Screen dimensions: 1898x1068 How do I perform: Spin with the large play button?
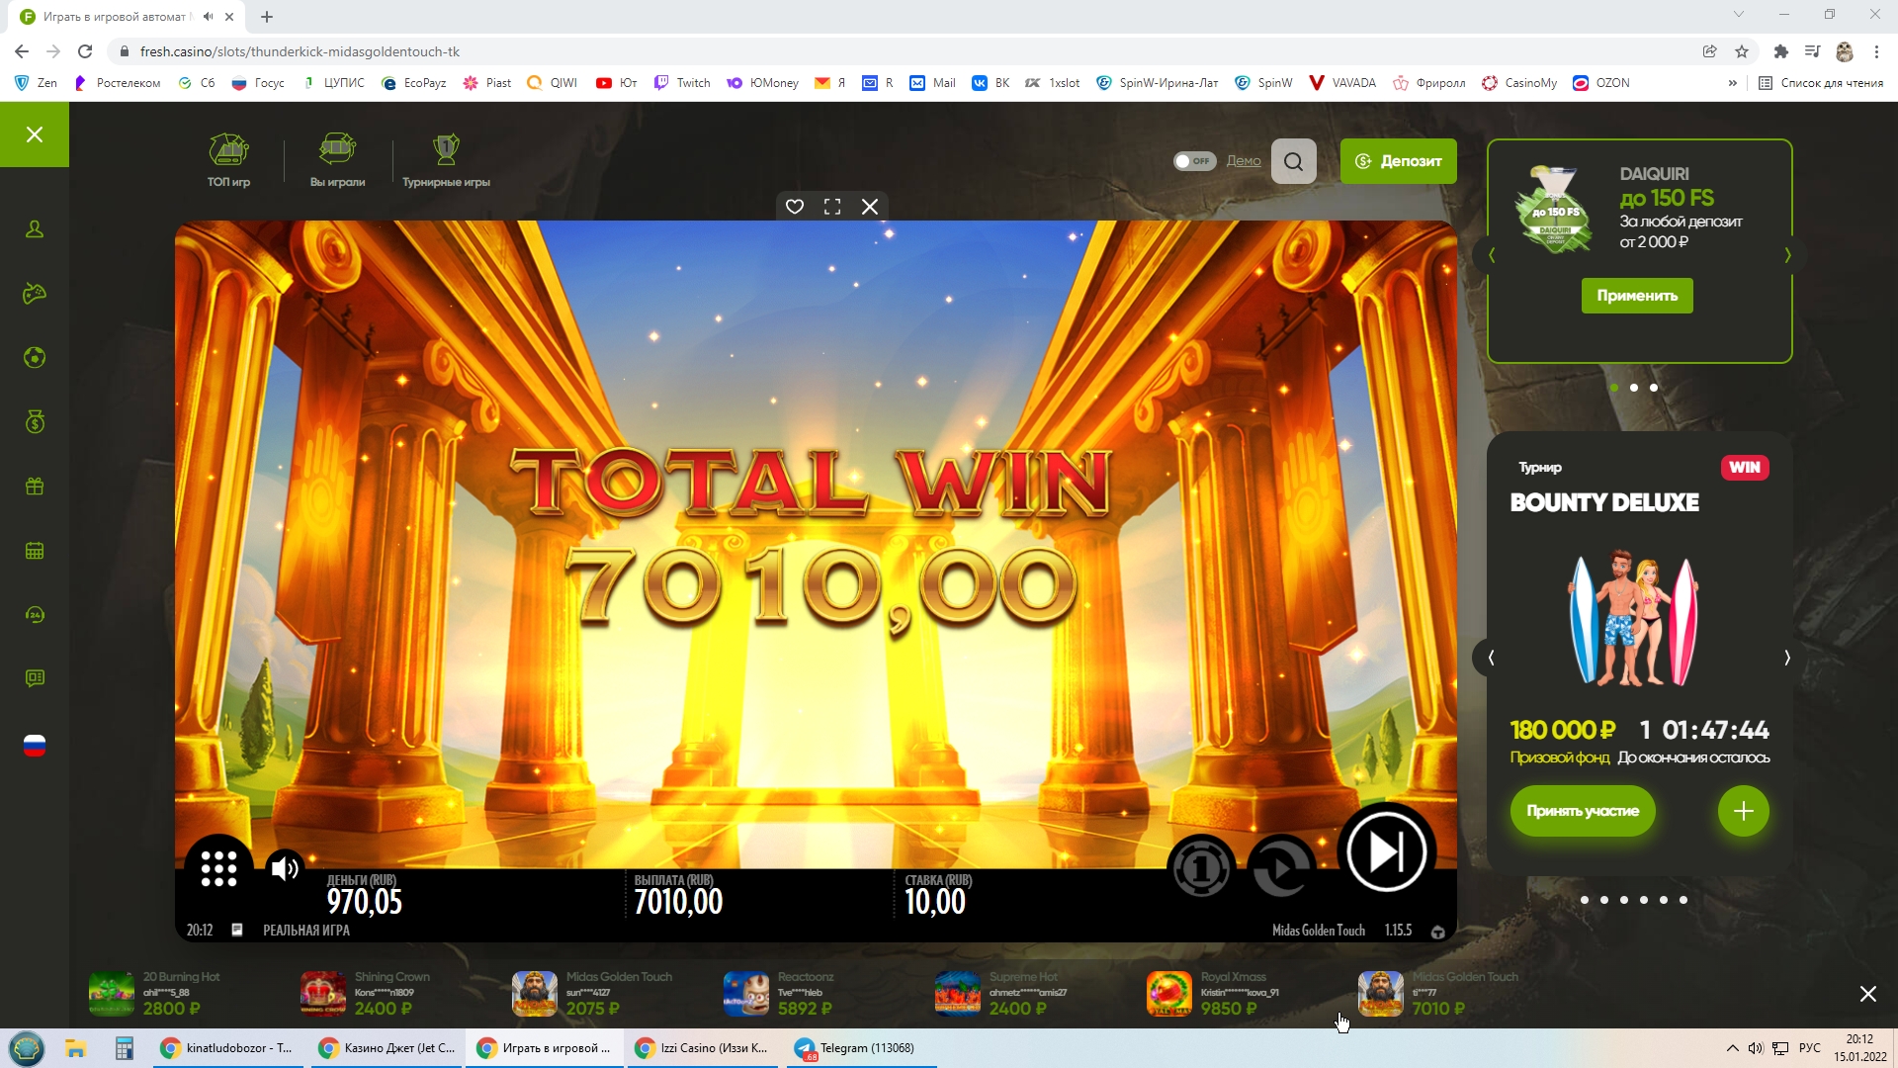click(x=1386, y=851)
